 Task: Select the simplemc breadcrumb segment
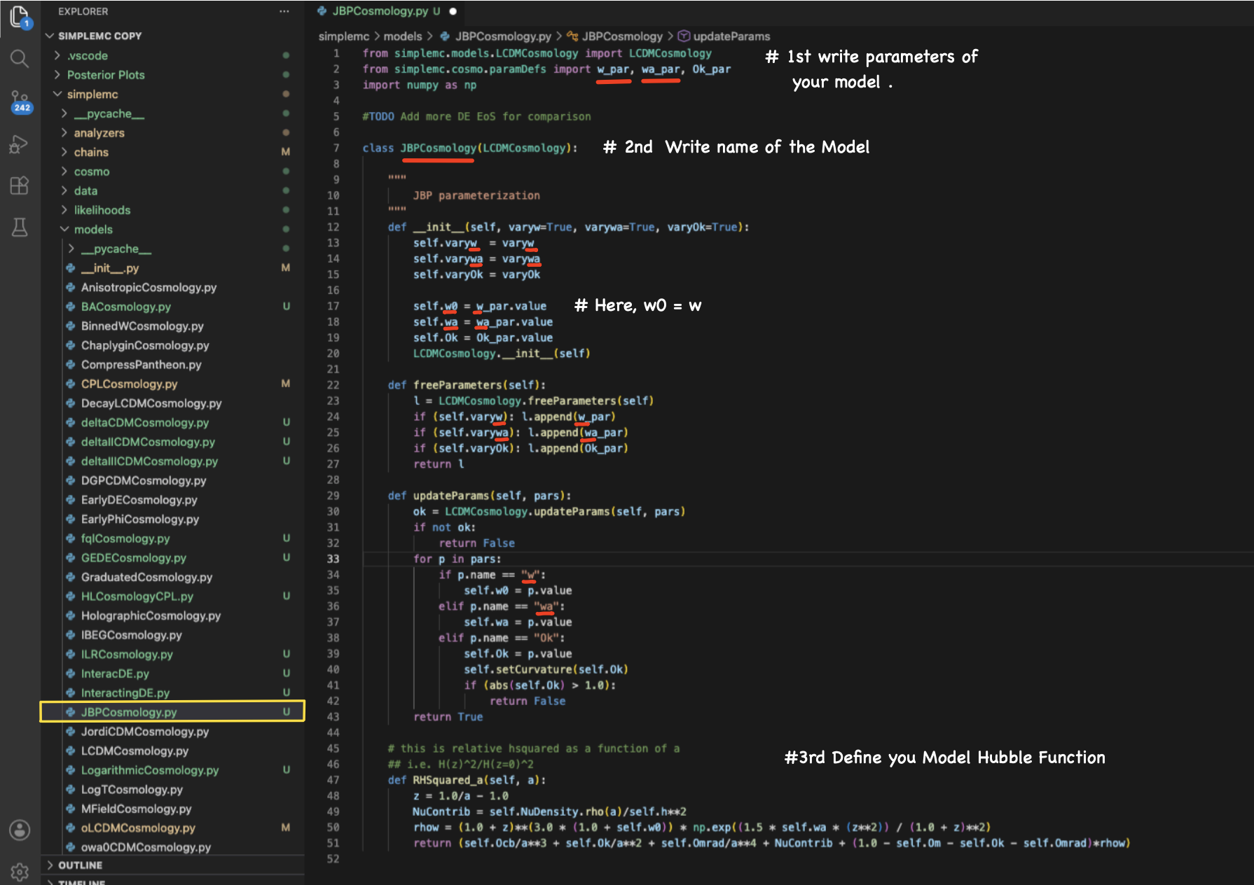343,36
